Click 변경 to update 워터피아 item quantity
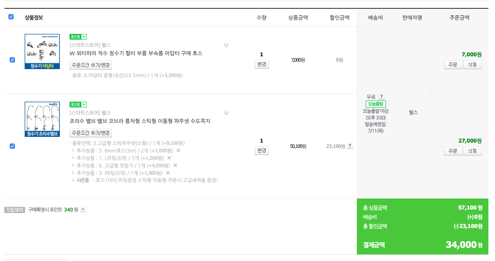This screenshot has height=261, width=495. (261, 64)
